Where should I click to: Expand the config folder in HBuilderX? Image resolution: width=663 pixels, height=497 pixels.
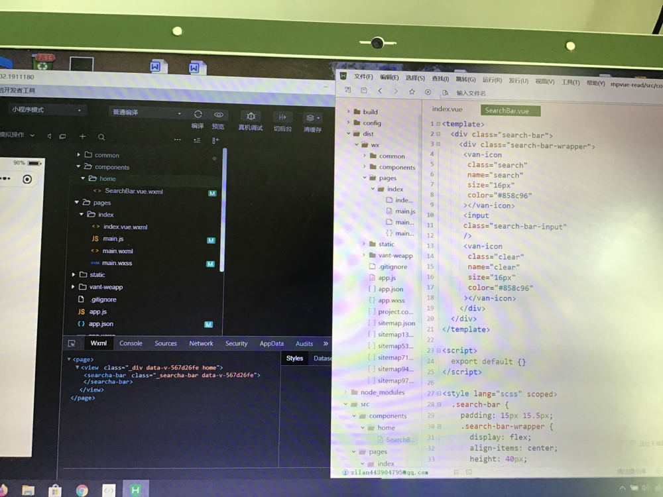(x=349, y=123)
